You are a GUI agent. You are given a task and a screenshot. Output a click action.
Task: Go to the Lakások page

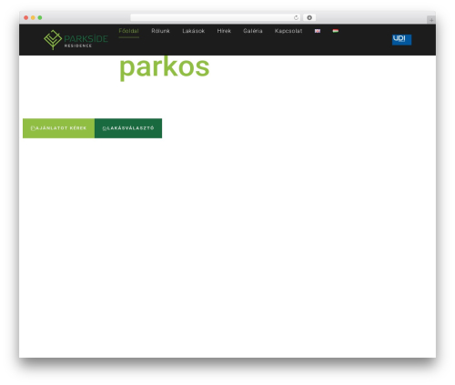tap(194, 31)
